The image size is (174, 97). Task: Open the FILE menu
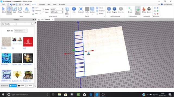4,4
